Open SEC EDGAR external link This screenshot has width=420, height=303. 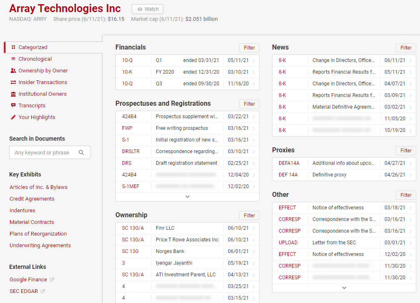pyautogui.click(x=24, y=291)
